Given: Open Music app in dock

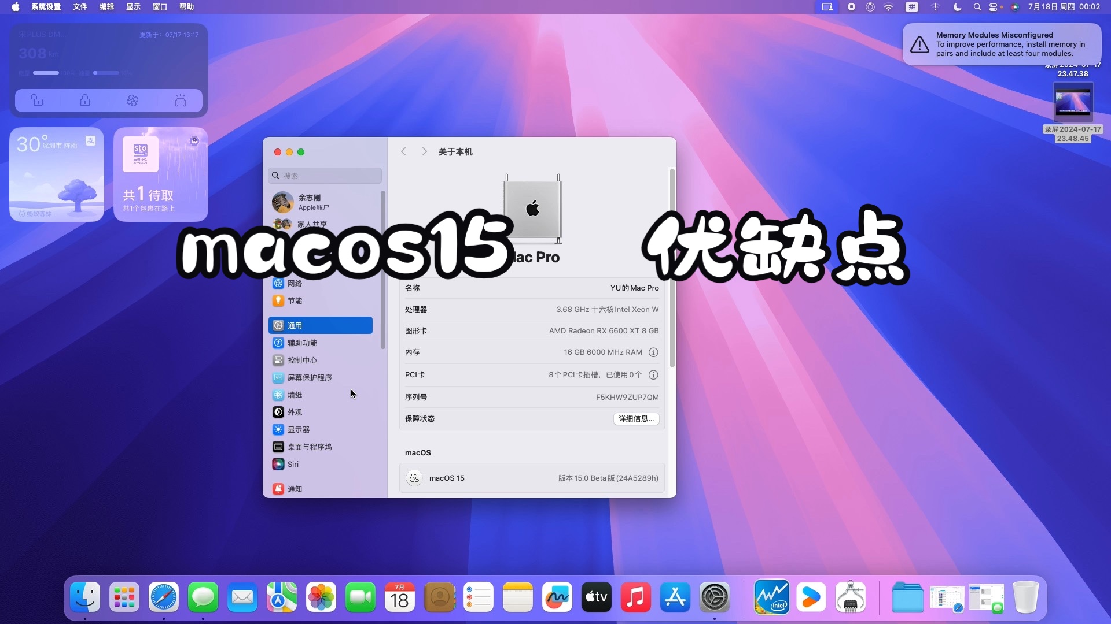Looking at the screenshot, I should pyautogui.click(x=636, y=597).
